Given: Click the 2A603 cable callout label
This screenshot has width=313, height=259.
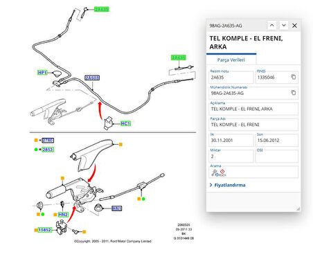Looking at the screenshot, I should coord(92,78).
